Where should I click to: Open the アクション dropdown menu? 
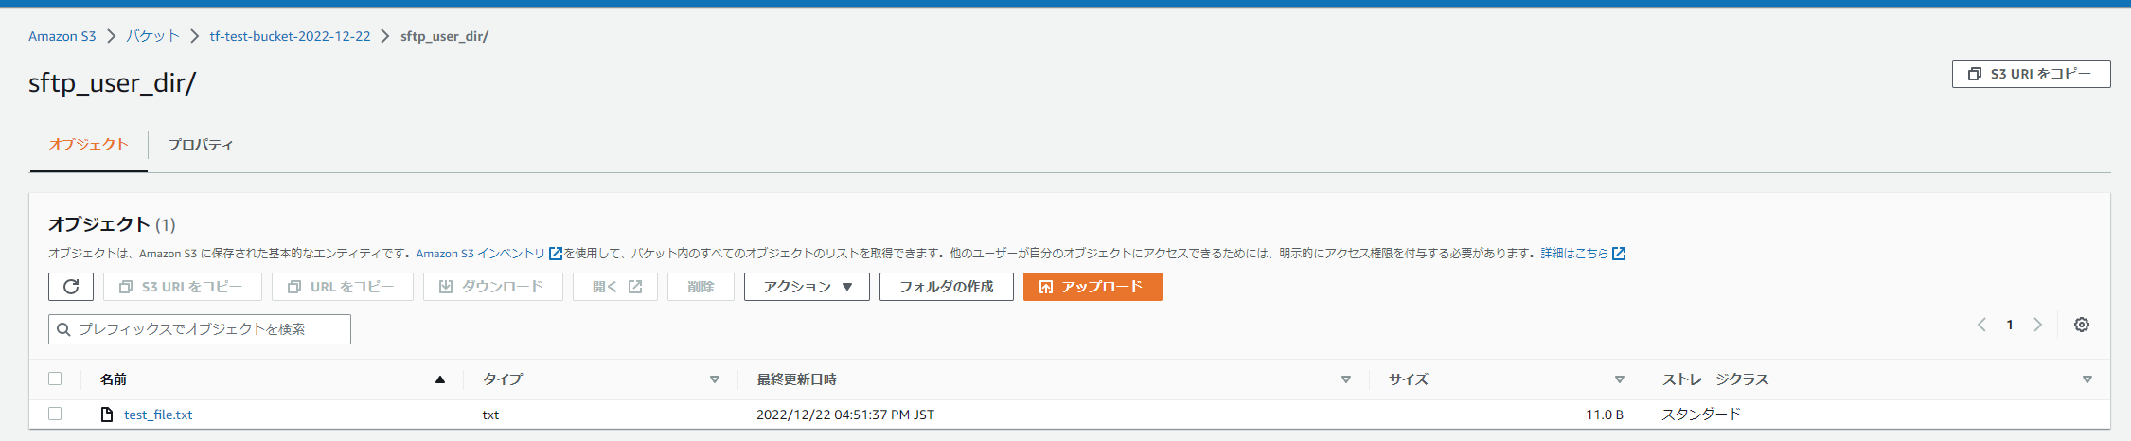click(807, 287)
